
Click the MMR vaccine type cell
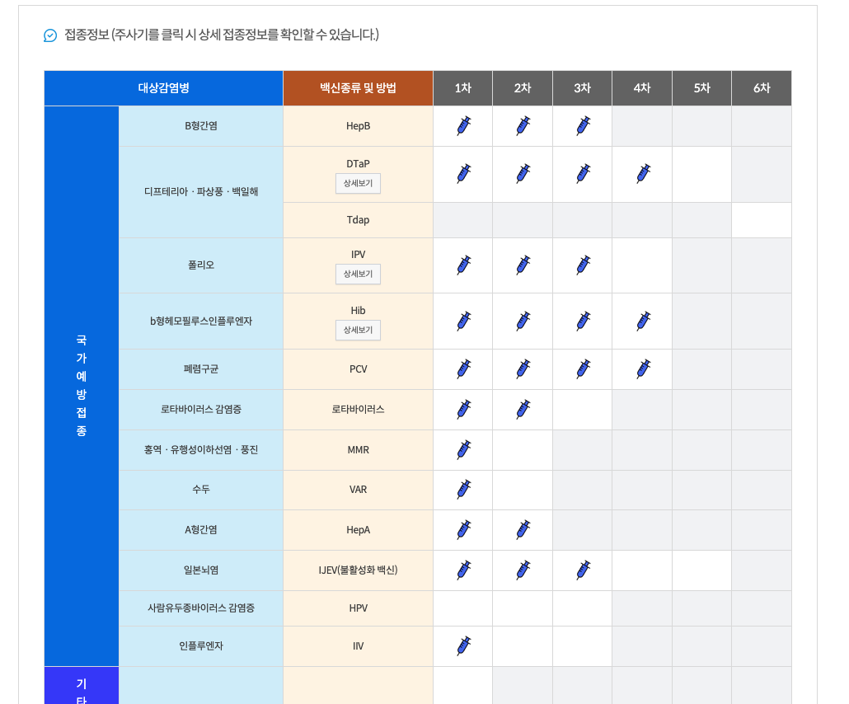click(x=358, y=450)
